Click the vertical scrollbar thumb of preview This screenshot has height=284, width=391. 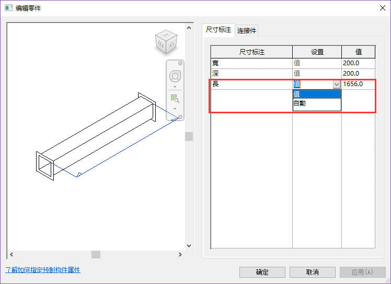pos(189,137)
